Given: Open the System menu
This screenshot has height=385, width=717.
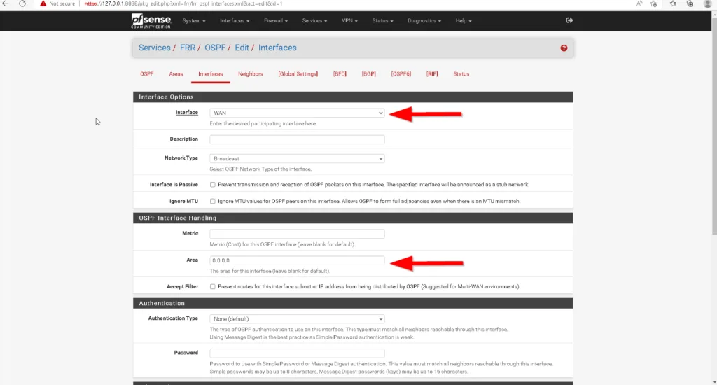Looking at the screenshot, I should tap(194, 20).
